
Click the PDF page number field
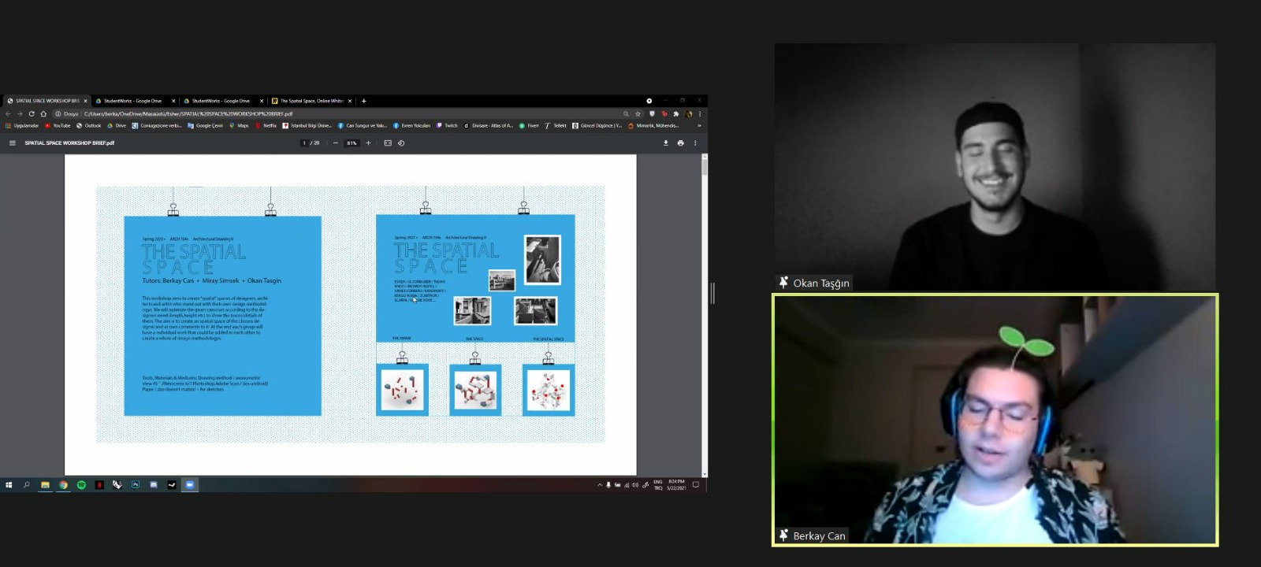(x=304, y=143)
